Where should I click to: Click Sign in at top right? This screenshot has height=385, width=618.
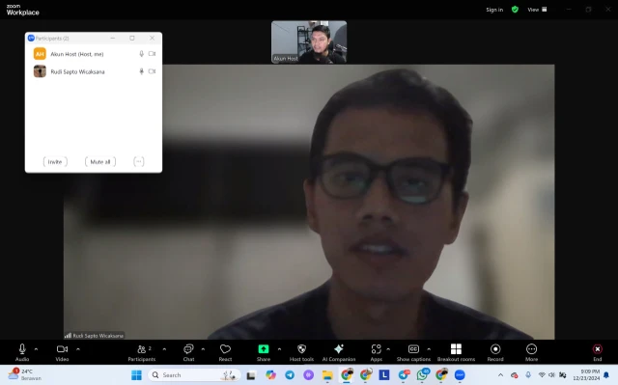(494, 10)
